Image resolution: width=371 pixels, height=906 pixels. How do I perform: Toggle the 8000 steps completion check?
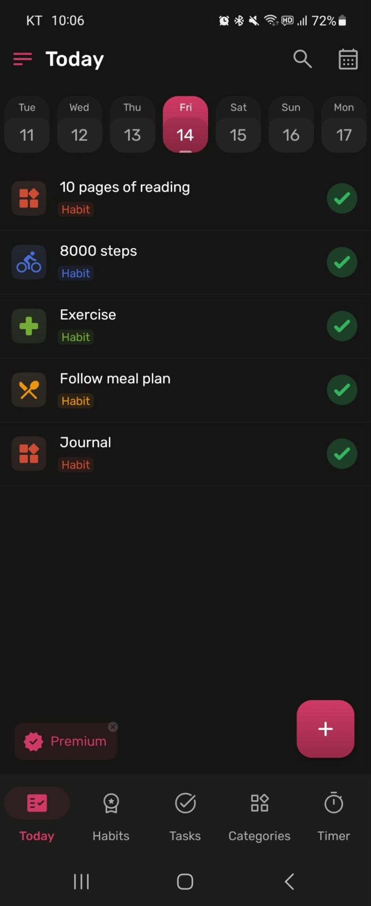342,262
